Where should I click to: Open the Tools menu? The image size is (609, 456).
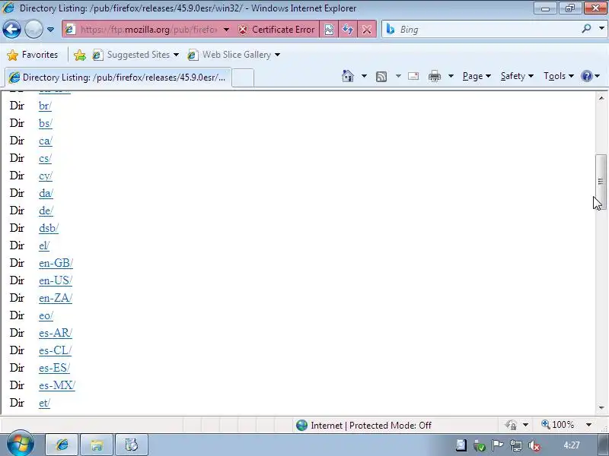click(x=559, y=76)
